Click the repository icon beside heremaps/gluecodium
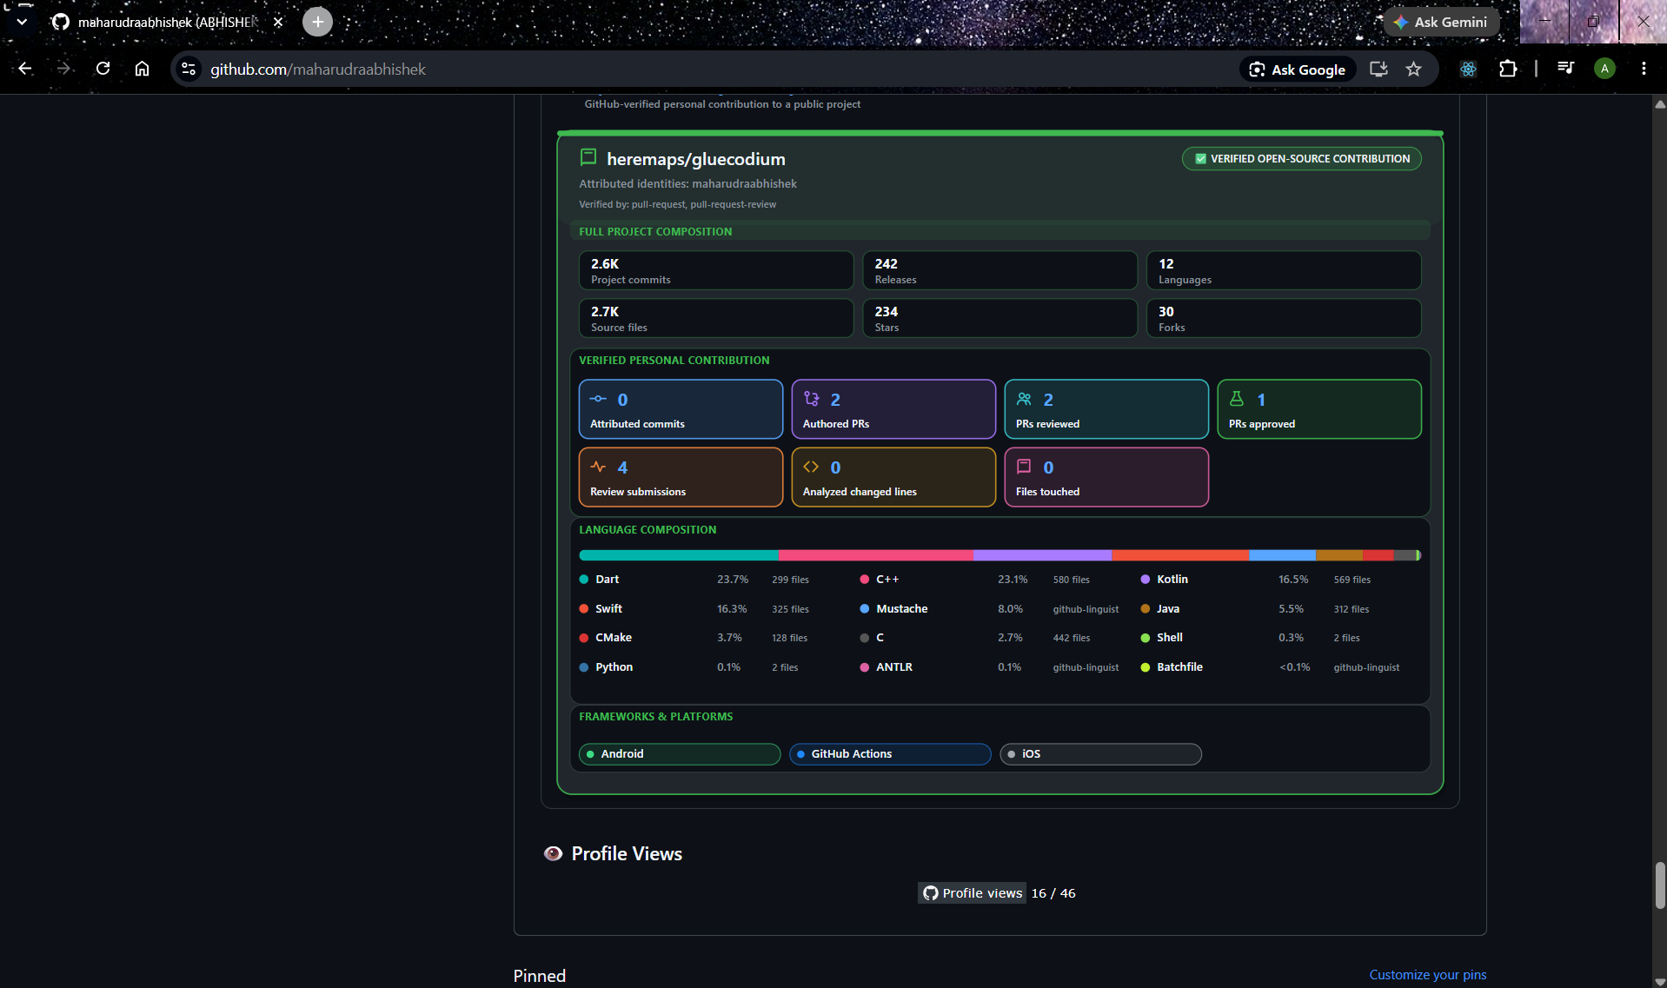 click(x=588, y=157)
